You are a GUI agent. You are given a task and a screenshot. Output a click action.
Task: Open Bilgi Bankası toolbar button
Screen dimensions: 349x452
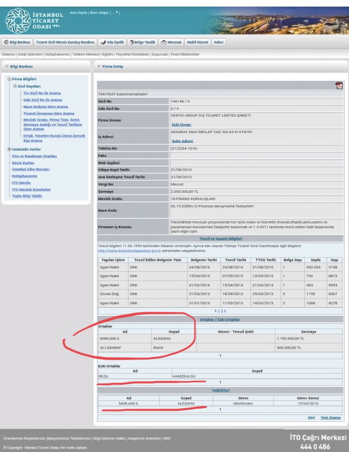tap(17, 42)
